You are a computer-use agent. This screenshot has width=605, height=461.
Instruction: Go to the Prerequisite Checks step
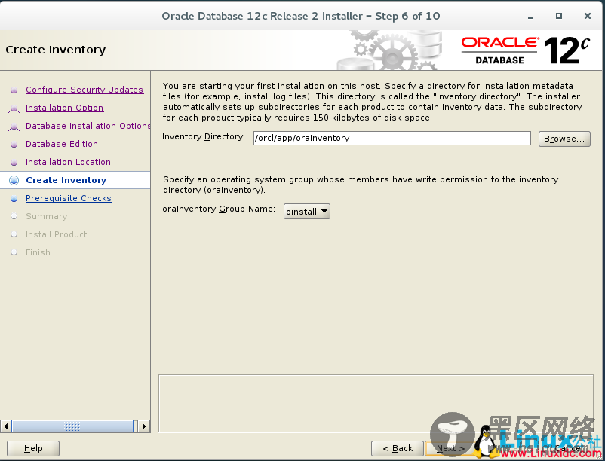click(x=69, y=198)
